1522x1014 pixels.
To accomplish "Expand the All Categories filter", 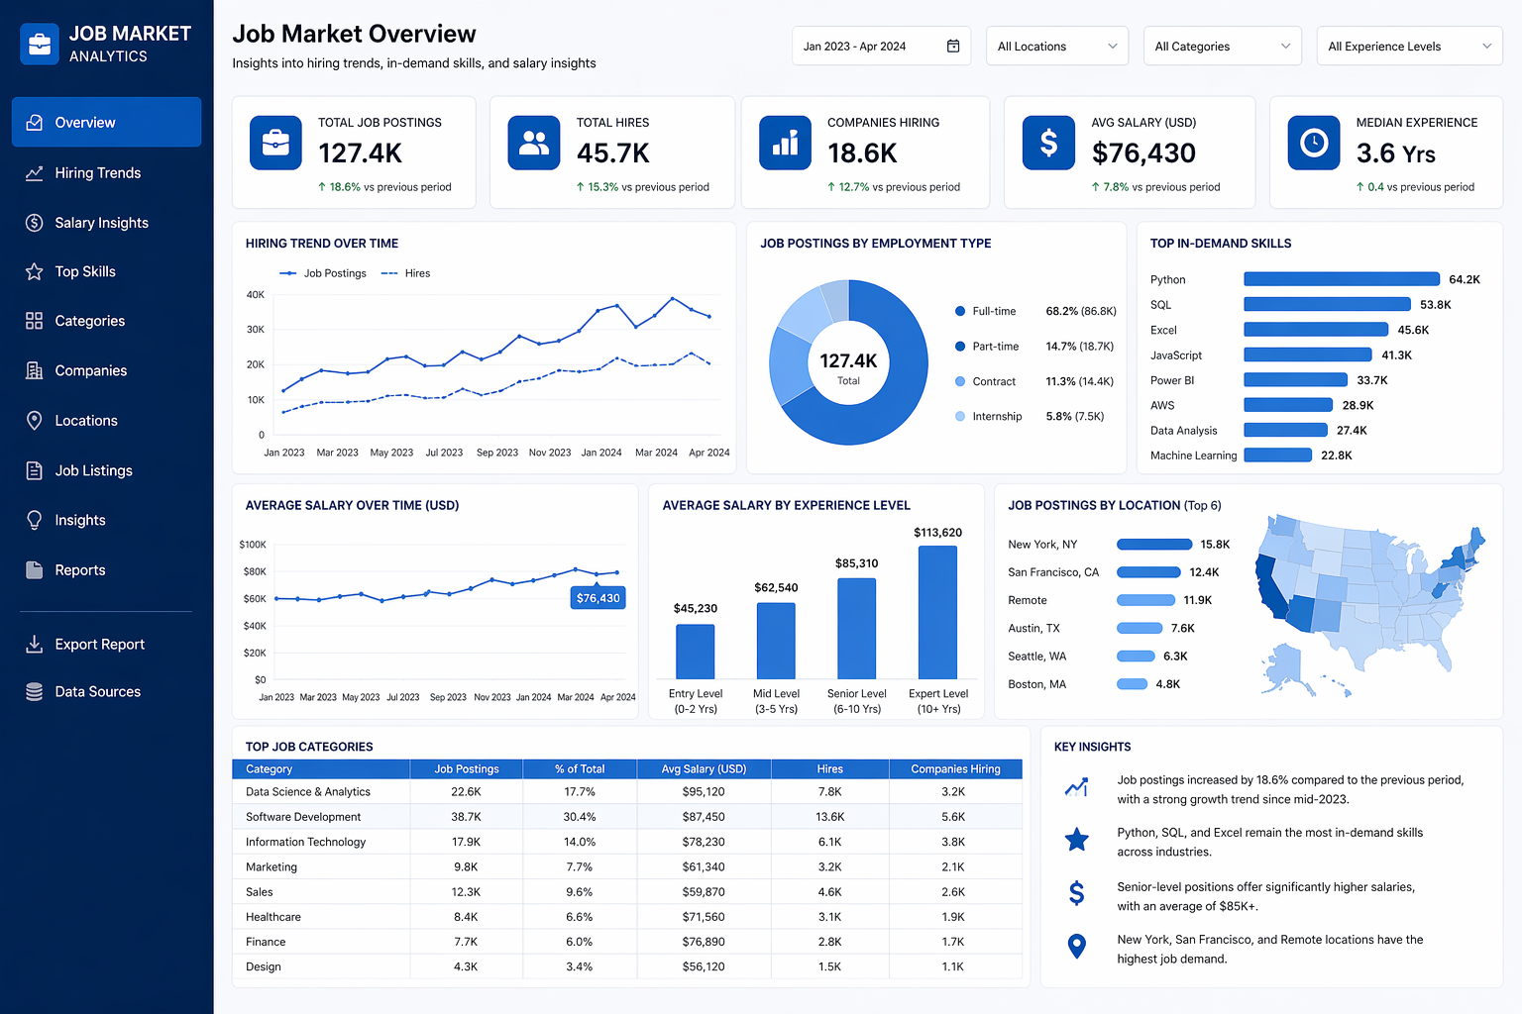I will click(x=1222, y=46).
